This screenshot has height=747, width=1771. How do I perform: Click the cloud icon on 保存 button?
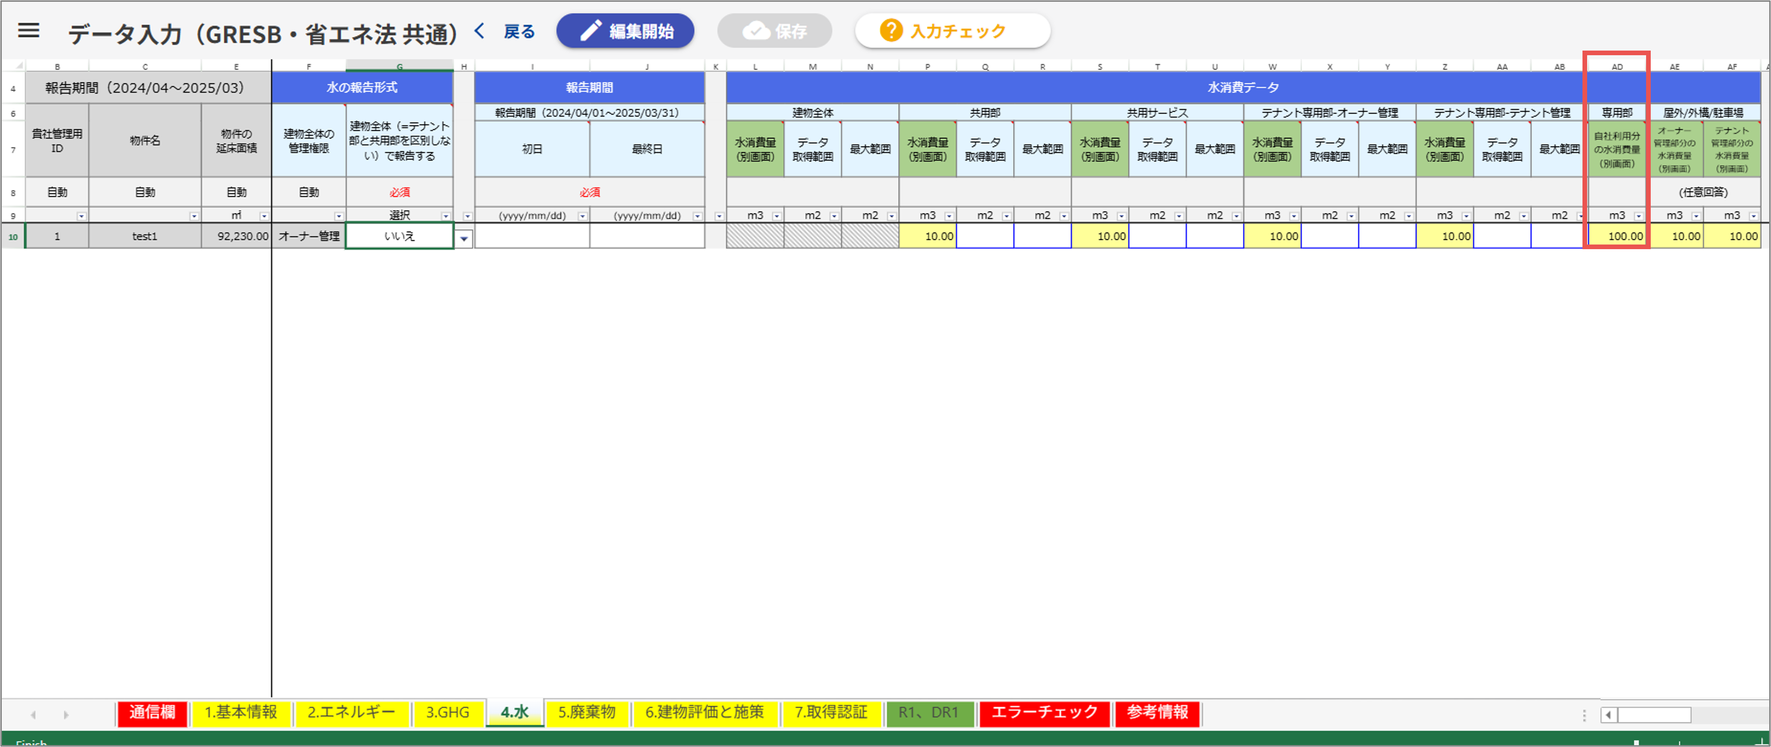(x=756, y=31)
